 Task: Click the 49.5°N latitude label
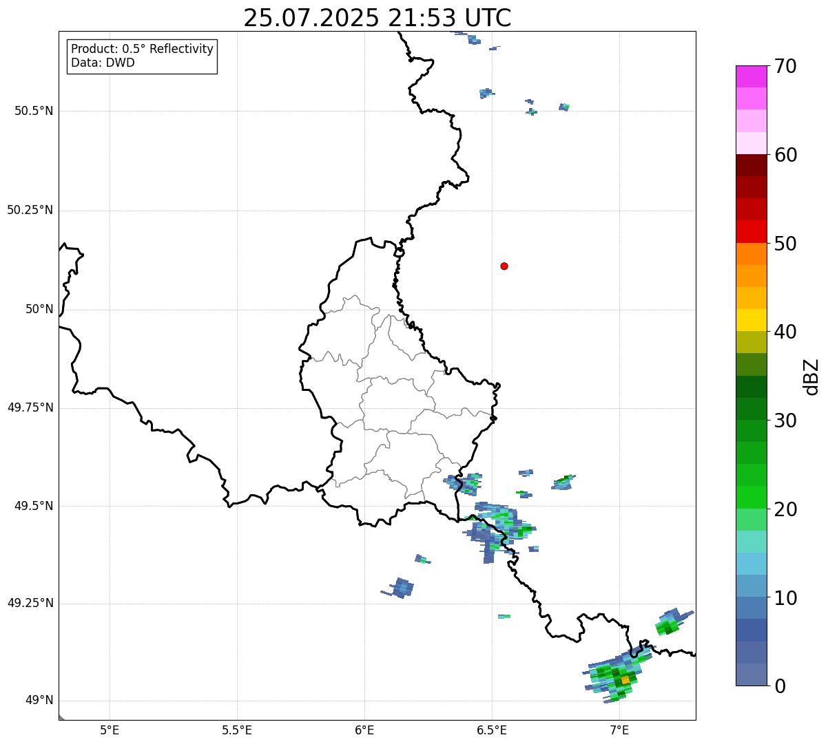pyautogui.click(x=34, y=506)
